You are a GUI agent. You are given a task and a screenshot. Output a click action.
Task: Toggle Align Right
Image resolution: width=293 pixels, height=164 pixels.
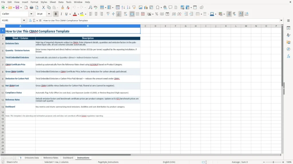tap(102, 14)
